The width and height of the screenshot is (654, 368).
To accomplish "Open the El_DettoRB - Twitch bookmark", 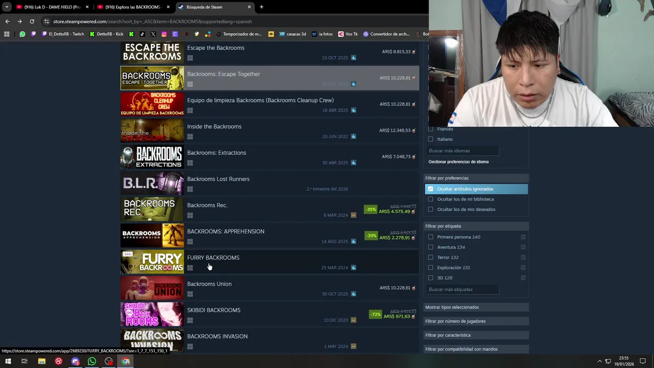I will pos(63,34).
